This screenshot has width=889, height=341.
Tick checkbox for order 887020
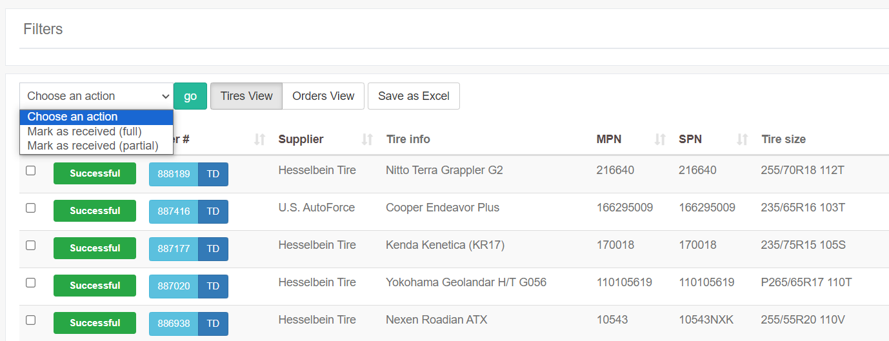pyautogui.click(x=30, y=283)
